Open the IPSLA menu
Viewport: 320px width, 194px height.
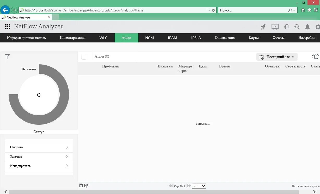196,38
